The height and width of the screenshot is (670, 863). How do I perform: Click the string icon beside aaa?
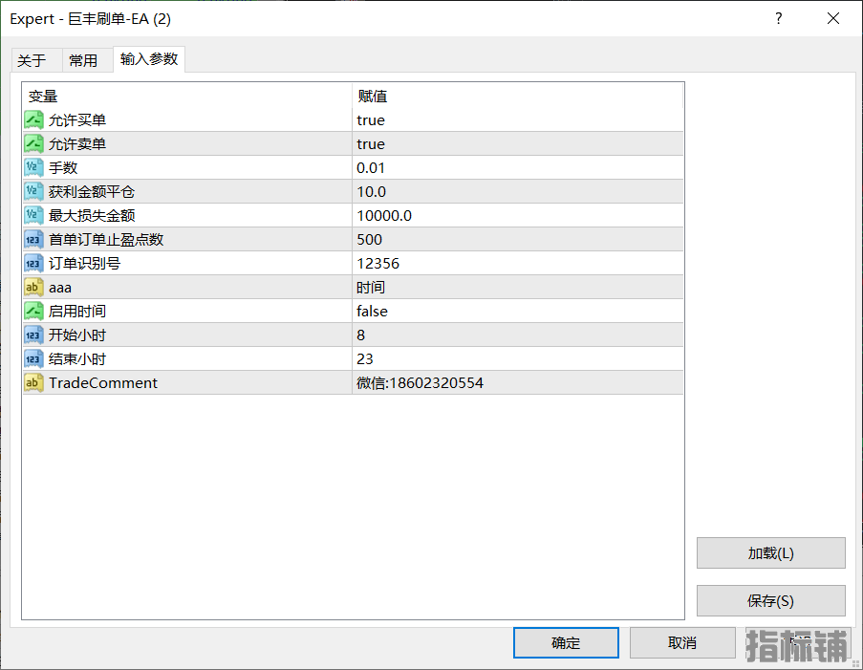coord(33,288)
